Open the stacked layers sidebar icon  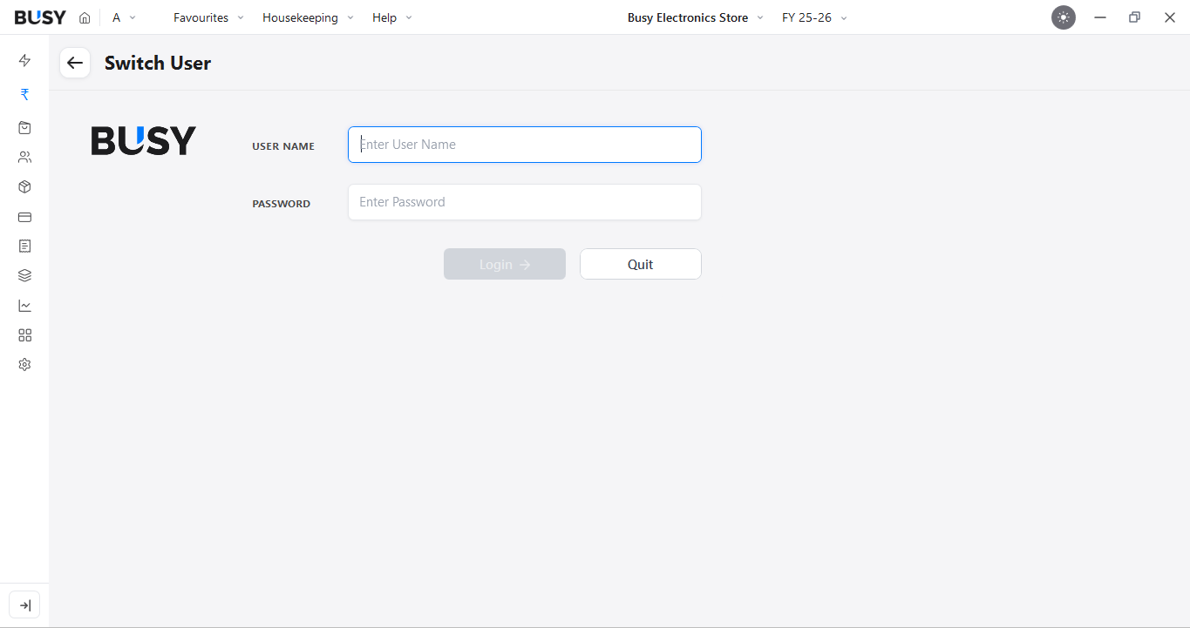[x=24, y=275]
